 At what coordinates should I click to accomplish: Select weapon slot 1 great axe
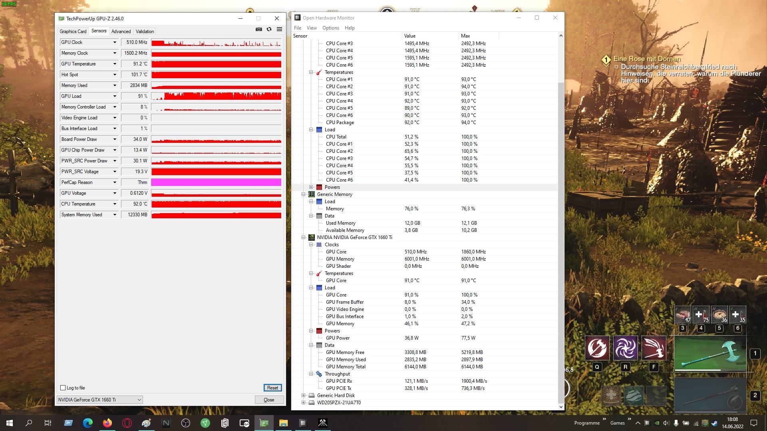710,354
